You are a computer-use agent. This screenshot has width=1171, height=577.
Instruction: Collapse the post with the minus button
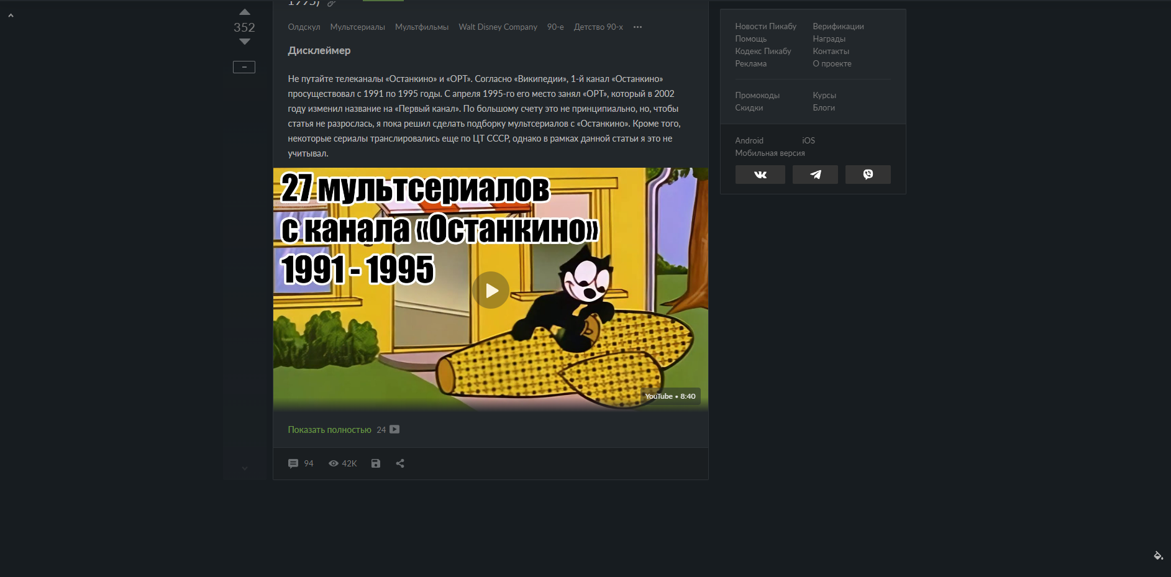pos(244,67)
